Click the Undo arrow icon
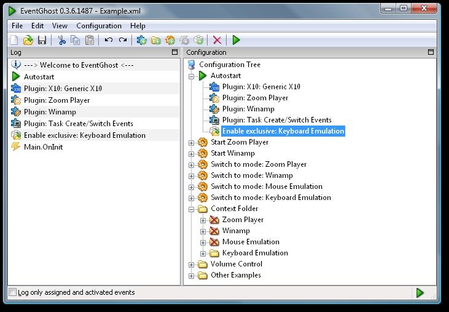Viewport: 449px width, 312px height. tap(109, 40)
